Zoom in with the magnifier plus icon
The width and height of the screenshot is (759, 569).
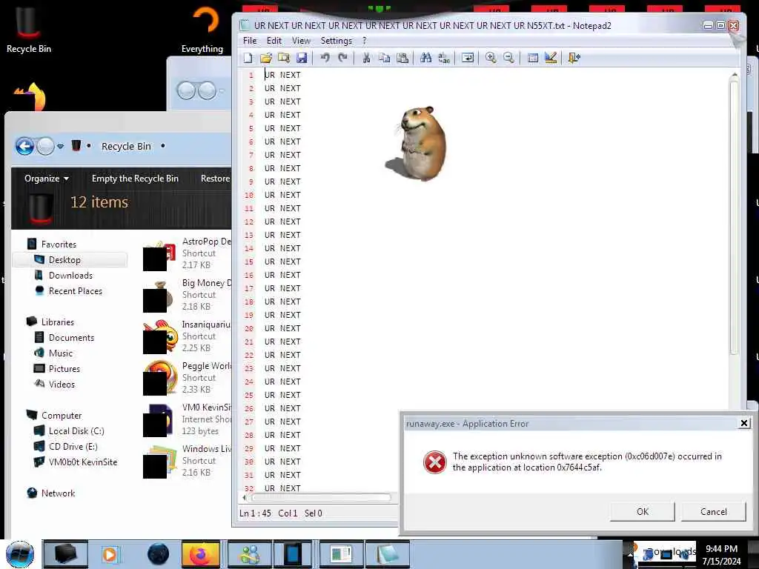(491, 58)
